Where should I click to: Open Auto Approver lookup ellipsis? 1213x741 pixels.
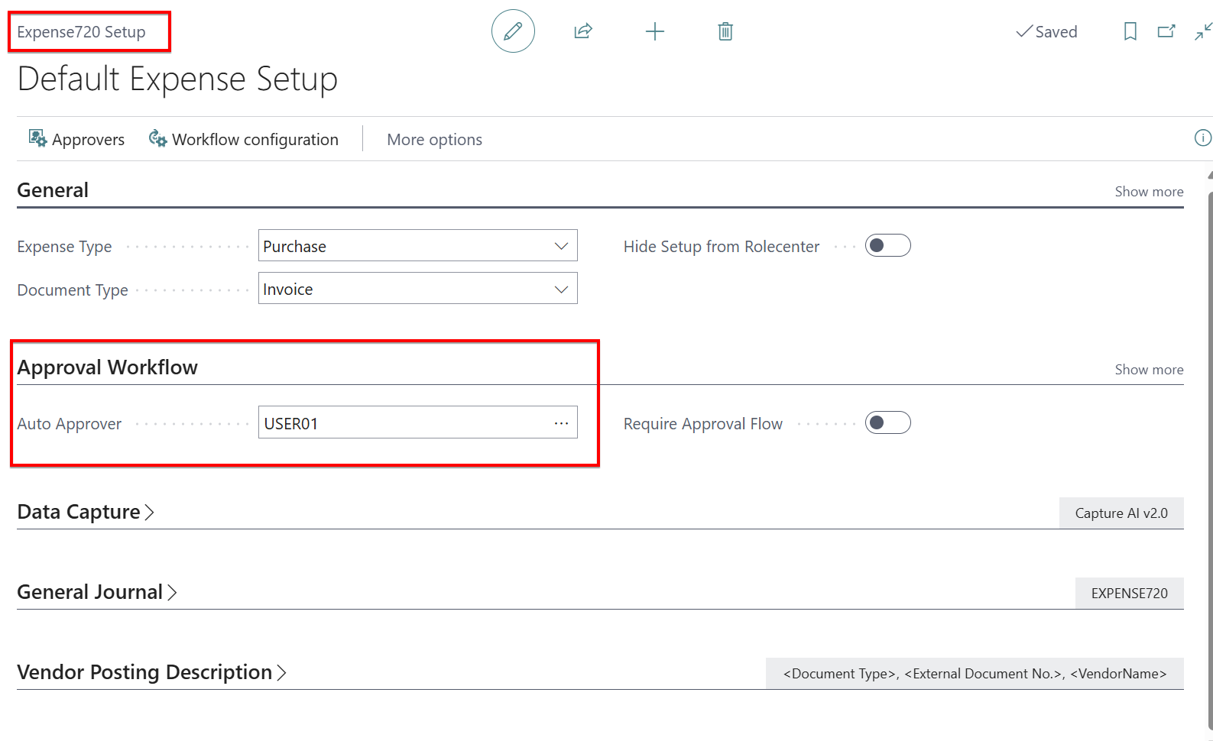point(561,423)
